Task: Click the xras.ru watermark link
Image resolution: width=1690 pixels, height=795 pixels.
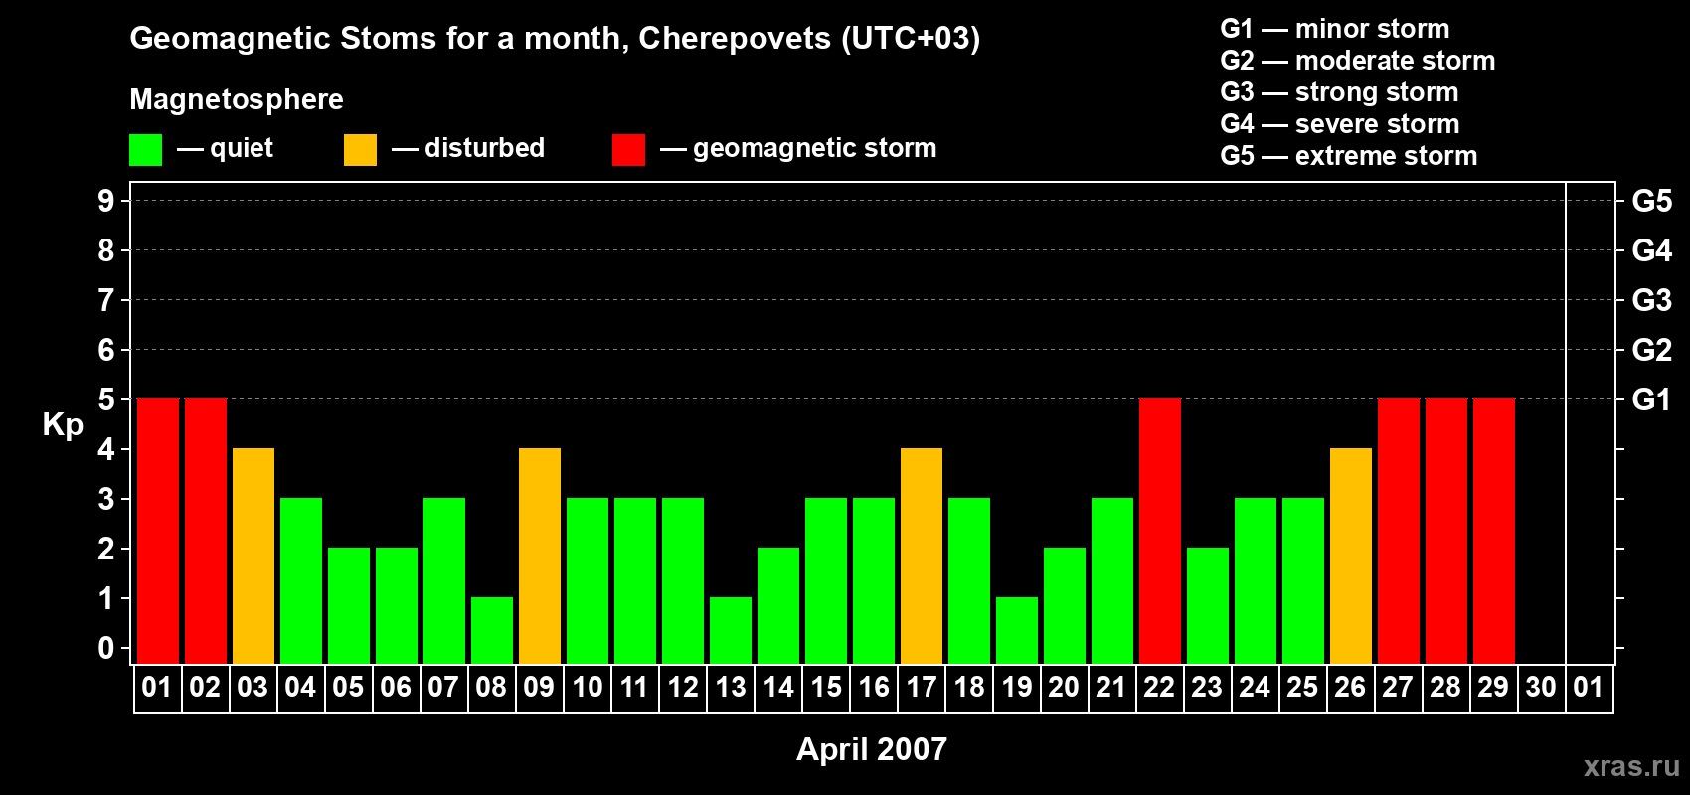Action: point(1630,766)
